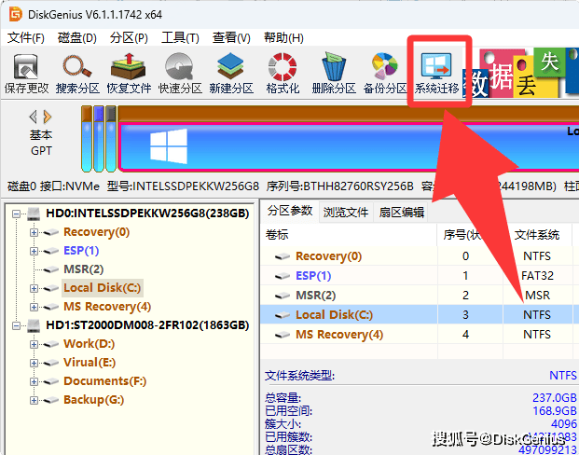Click the 搜索分区 (Search Partition) icon
Screen dimensions: 579x455
pyautogui.click(x=77, y=73)
